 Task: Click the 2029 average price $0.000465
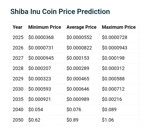(78, 79)
